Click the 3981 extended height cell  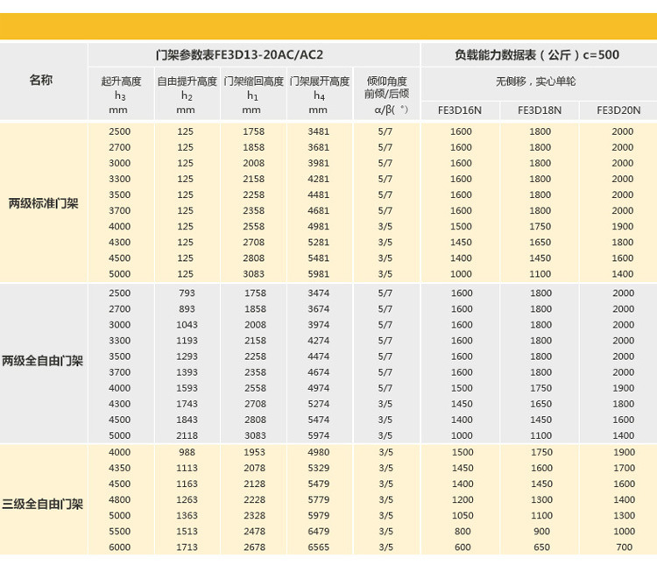click(319, 163)
